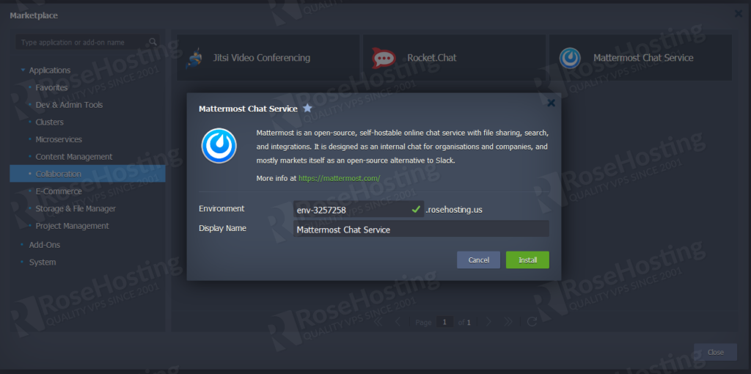Open the Dev & Admin Tools category
Screen dimensions: 751x374
(x=69, y=105)
